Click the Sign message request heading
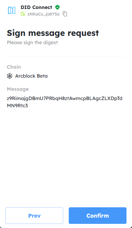The width and height of the screenshot is (132, 228). tap(53, 33)
